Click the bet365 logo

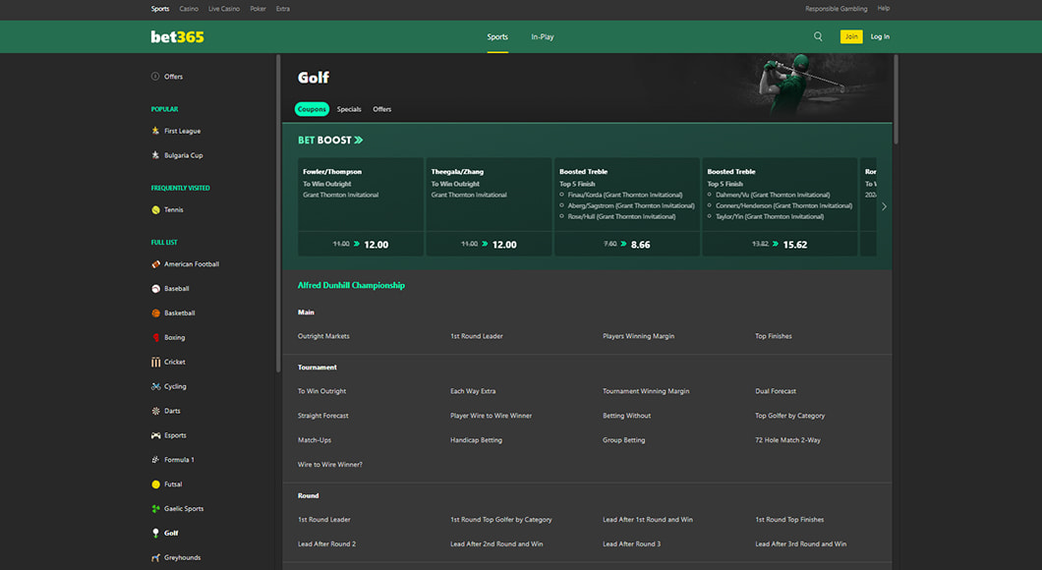click(x=177, y=37)
